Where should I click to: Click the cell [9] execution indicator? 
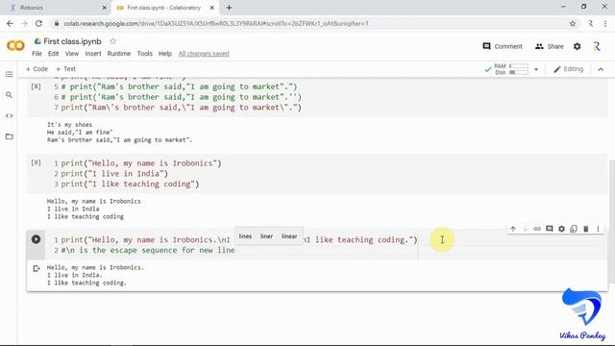[36, 162]
